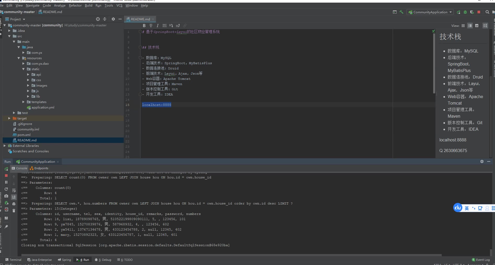Toggle scroll to end of console
The height and width of the screenshot is (265, 495).
click(14, 197)
